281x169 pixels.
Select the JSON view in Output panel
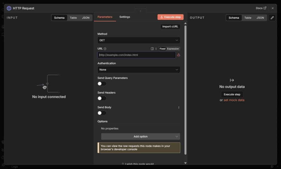point(260,18)
